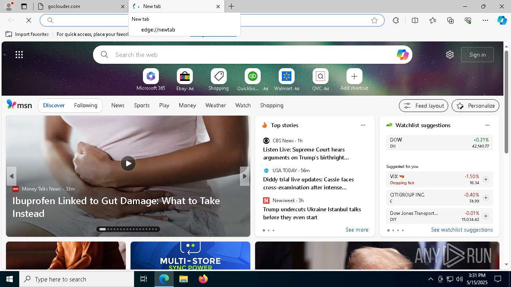Viewport: 511px width, 287px height.
Task: Switch to Discover feed tab
Action: [54, 105]
